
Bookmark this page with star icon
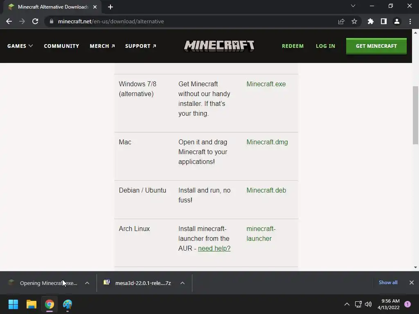point(354,21)
